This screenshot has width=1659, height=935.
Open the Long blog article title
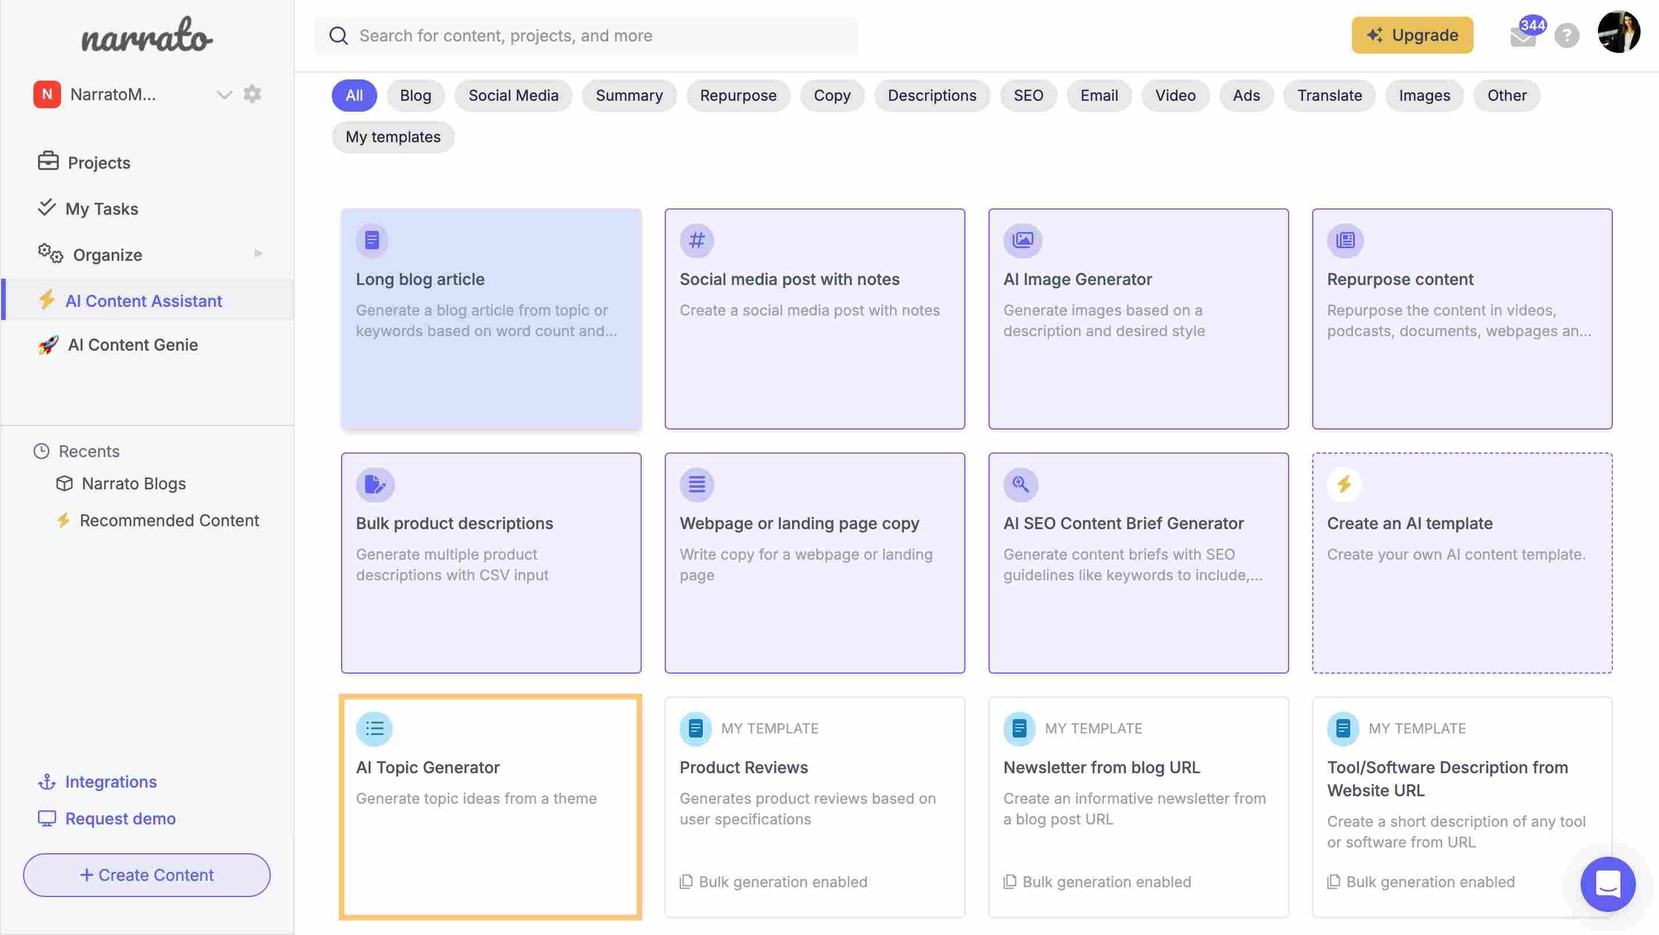[420, 279]
